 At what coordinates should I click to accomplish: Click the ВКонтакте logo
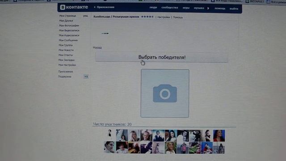pos(74,7)
